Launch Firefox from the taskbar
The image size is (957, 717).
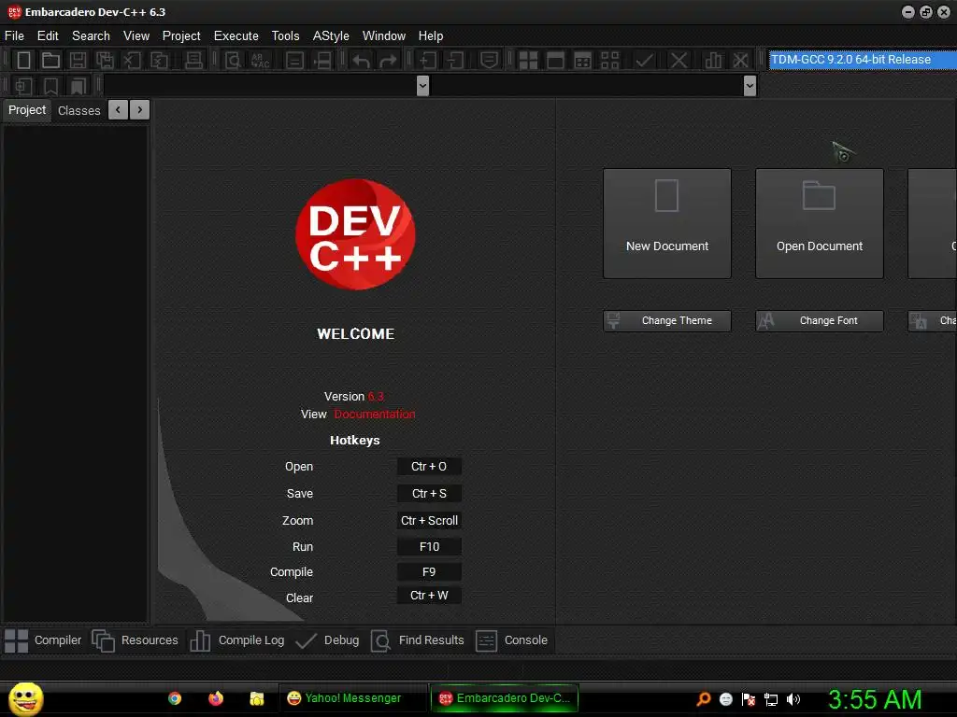[216, 698]
